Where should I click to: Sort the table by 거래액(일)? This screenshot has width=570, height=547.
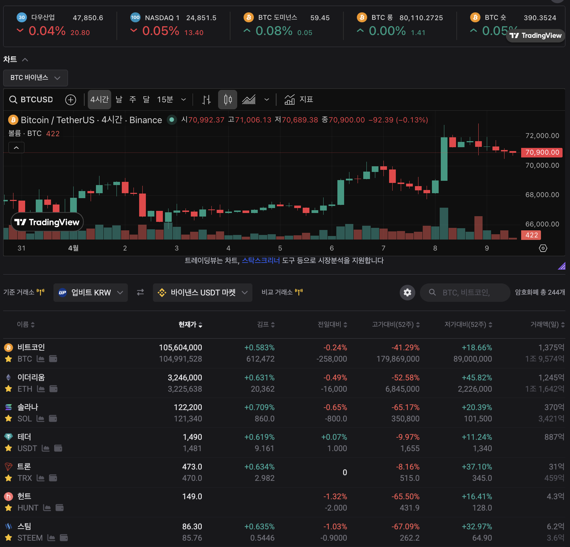tap(547, 324)
